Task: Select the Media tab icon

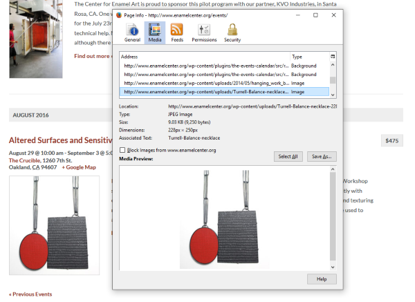Action: 154,32
